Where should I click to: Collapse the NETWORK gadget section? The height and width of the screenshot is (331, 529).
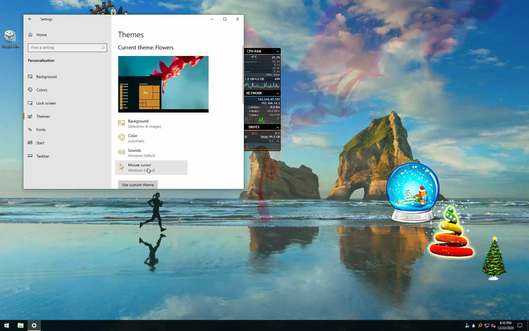(x=277, y=93)
